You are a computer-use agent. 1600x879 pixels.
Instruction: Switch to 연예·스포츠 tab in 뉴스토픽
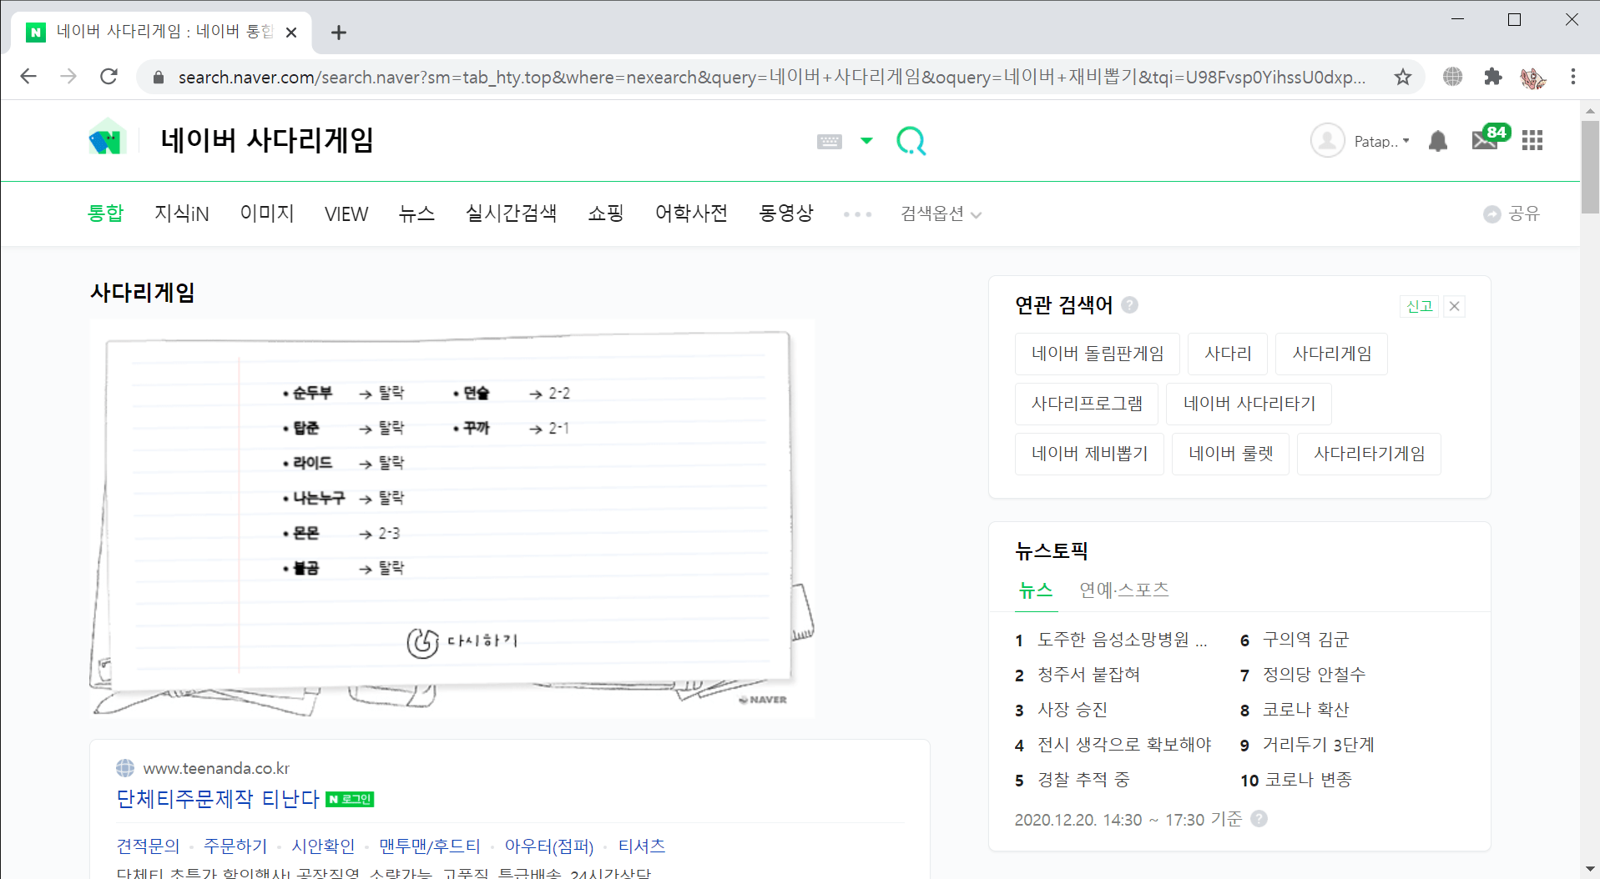(x=1123, y=590)
